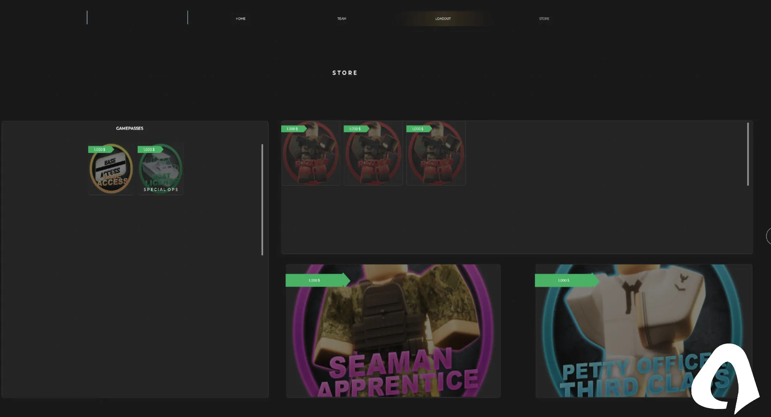Click the price tag on Boat License

pos(149,149)
